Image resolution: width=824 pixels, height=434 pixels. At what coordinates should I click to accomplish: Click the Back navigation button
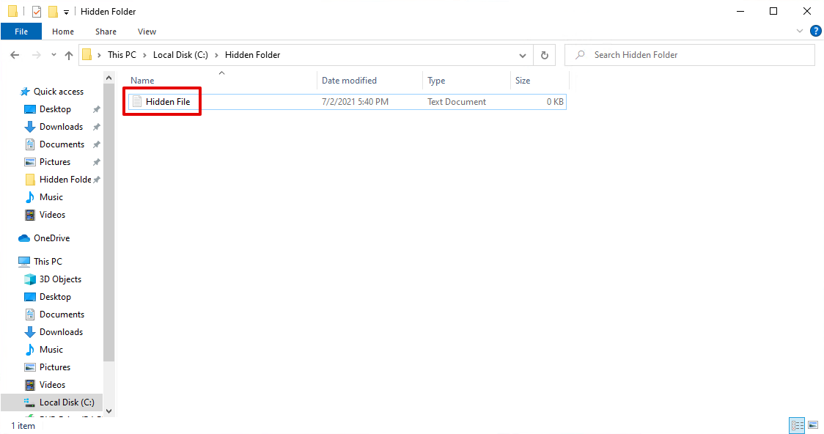[14, 54]
